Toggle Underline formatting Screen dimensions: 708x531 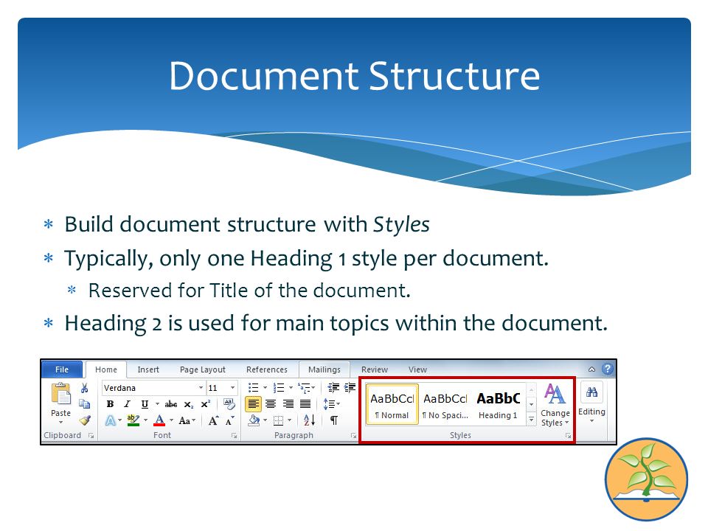(145, 404)
